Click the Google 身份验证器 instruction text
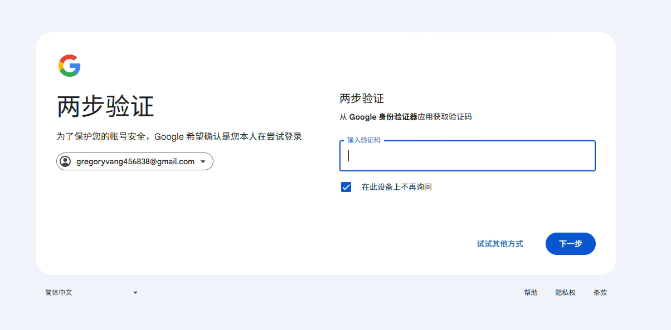The width and height of the screenshot is (671, 330). click(405, 117)
